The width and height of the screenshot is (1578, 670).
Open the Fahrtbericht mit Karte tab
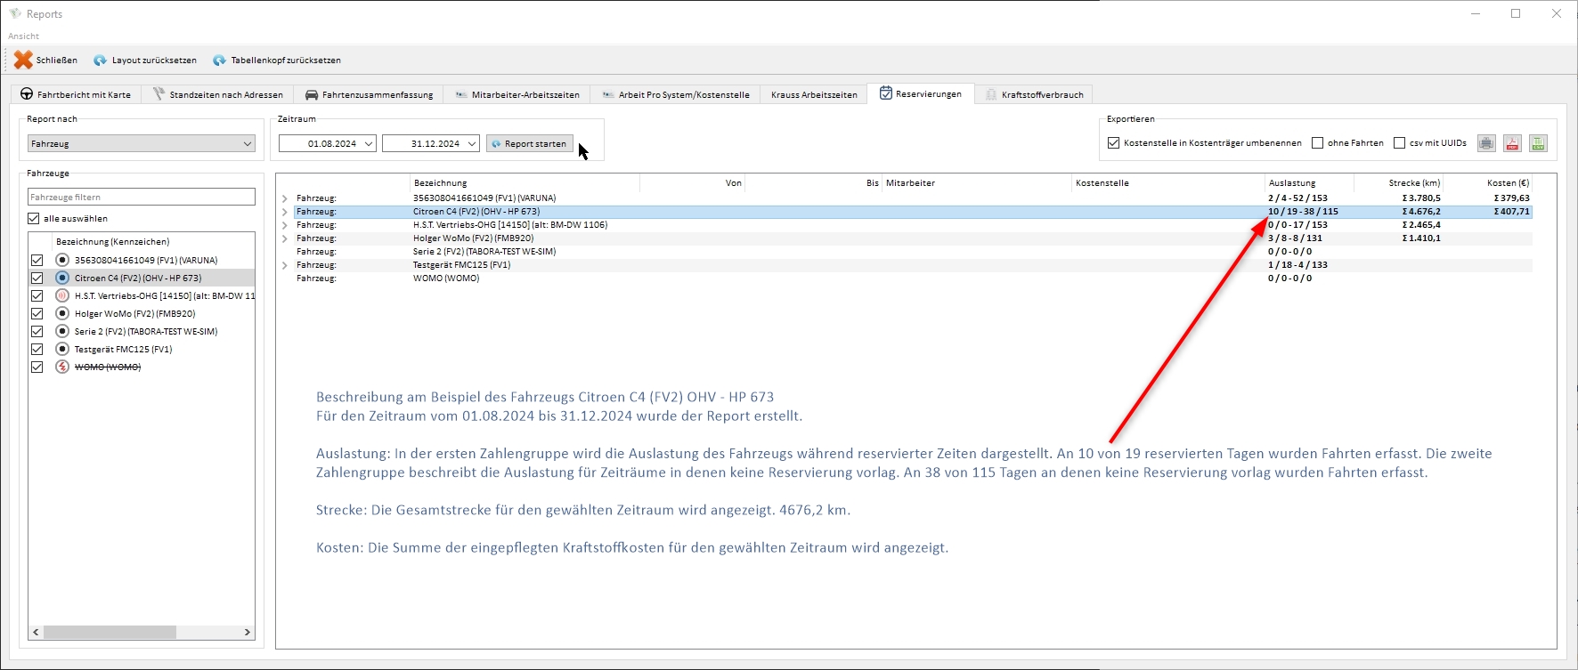coord(76,94)
